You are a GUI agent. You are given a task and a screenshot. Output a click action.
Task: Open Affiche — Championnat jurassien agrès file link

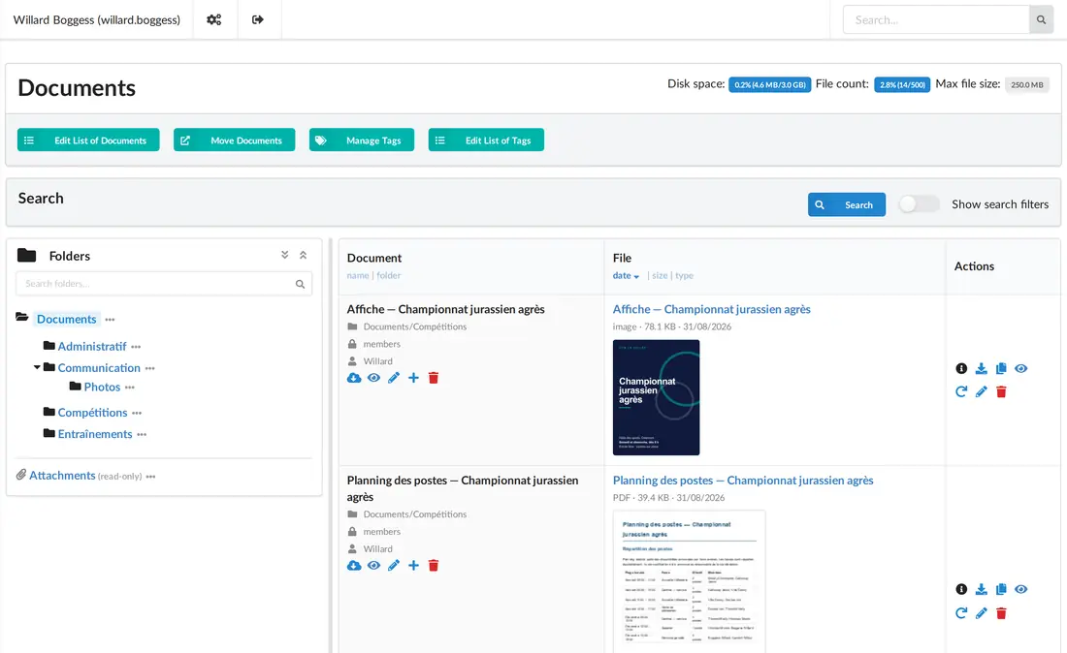click(x=711, y=309)
